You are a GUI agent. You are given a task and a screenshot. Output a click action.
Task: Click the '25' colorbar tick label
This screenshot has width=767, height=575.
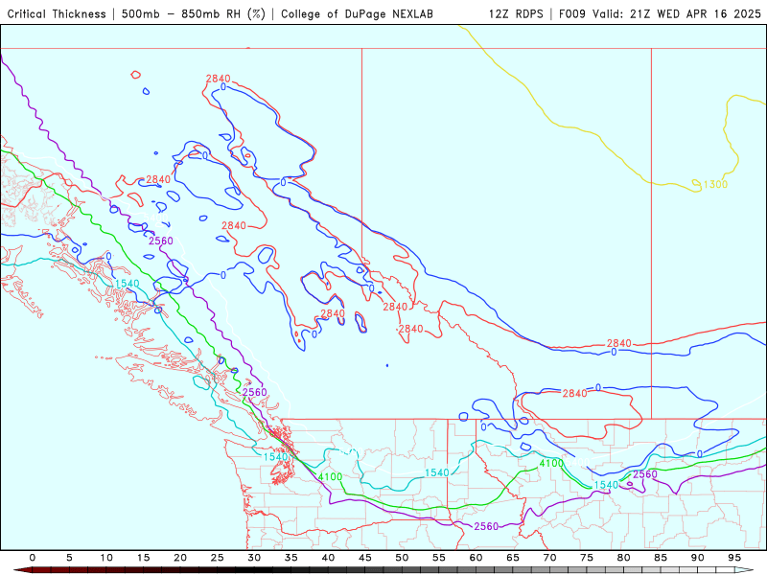(218, 558)
